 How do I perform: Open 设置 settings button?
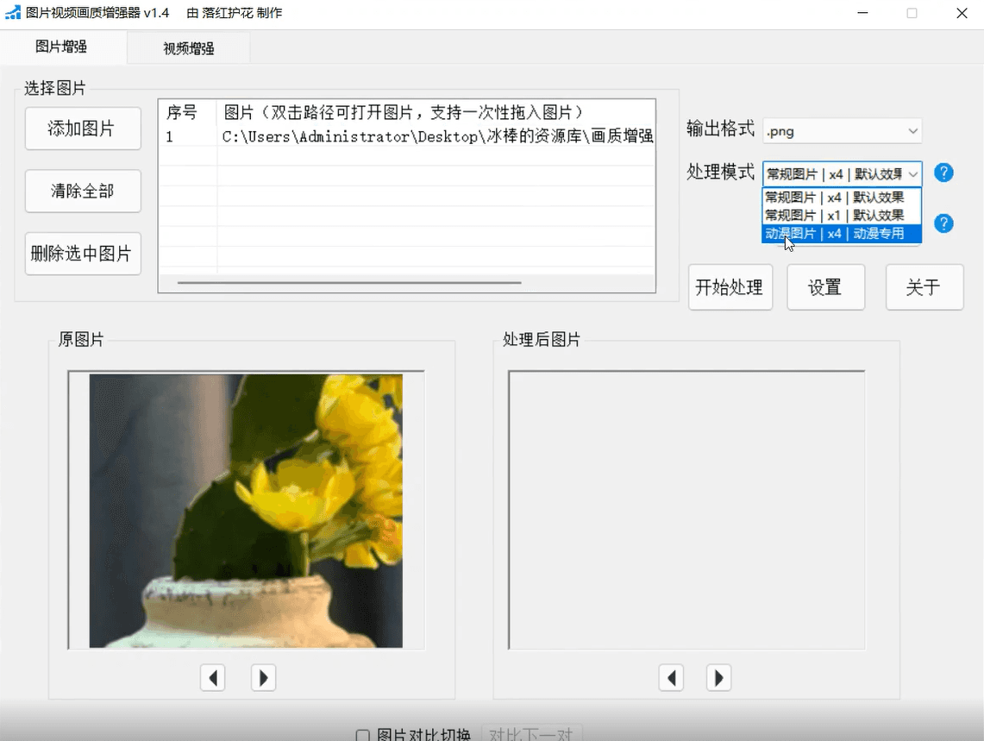[x=824, y=287]
